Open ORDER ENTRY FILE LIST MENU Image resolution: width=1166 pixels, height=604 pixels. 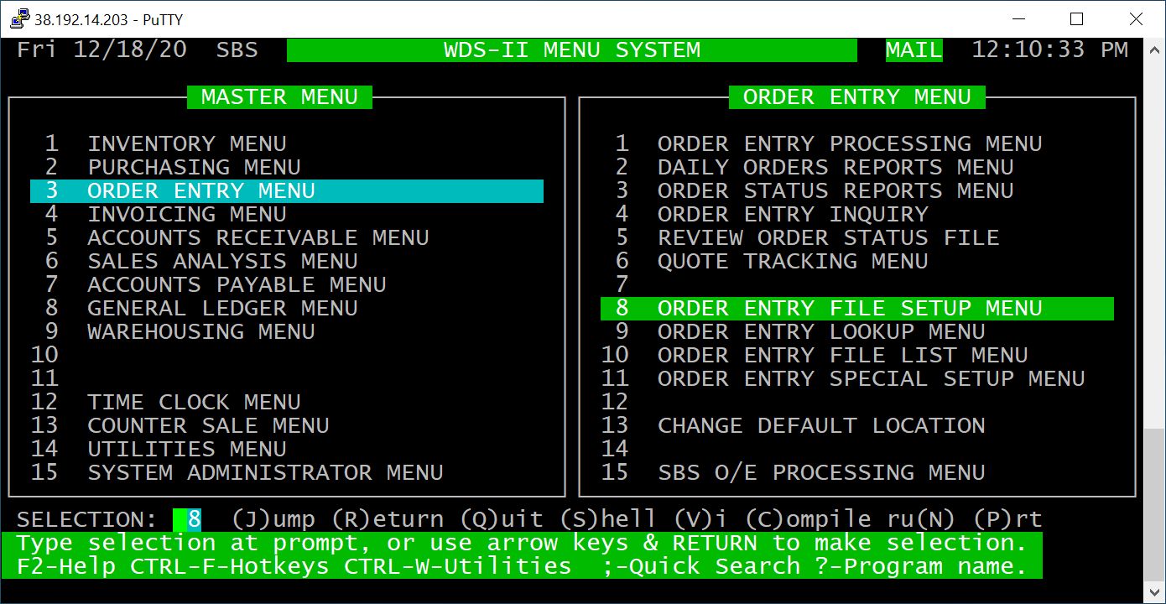tap(843, 355)
